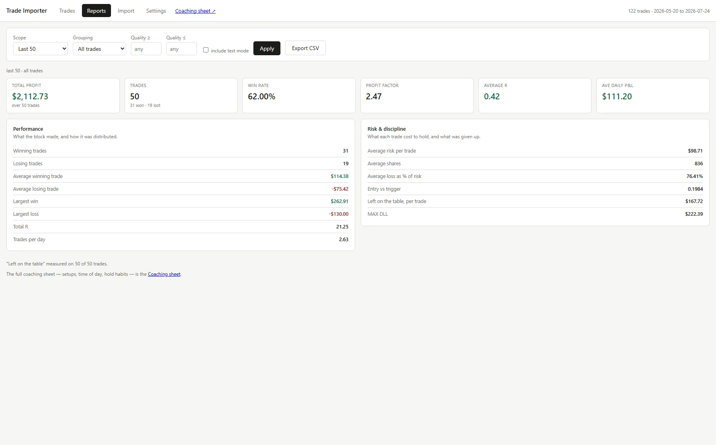Click the 122 trades date range text

click(669, 11)
